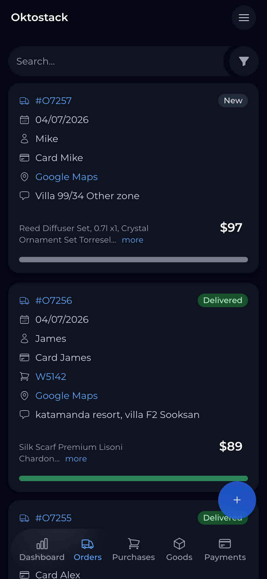The width and height of the screenshot is (267, 579).
Task: Click the truck icon next to order #O7257
Action: [x=24, y=101]
